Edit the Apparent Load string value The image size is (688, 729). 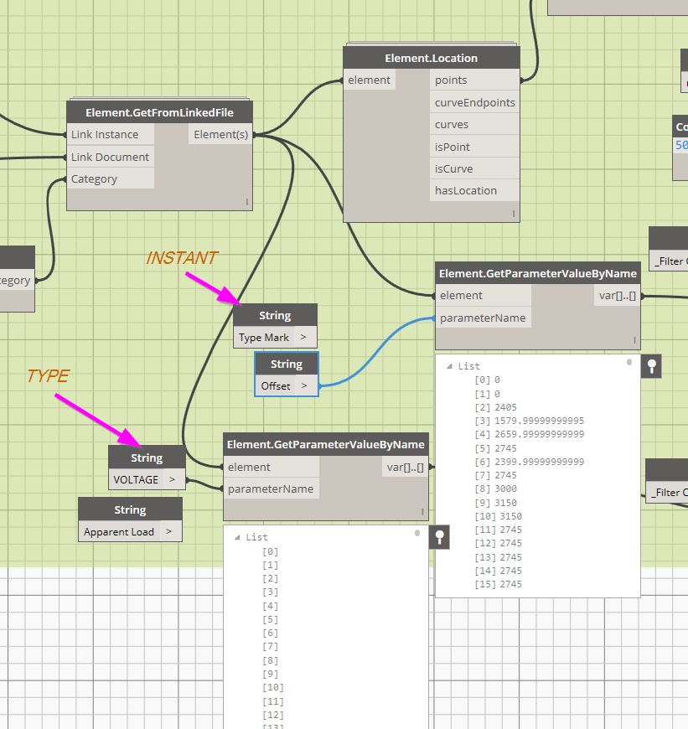[119, 532]
